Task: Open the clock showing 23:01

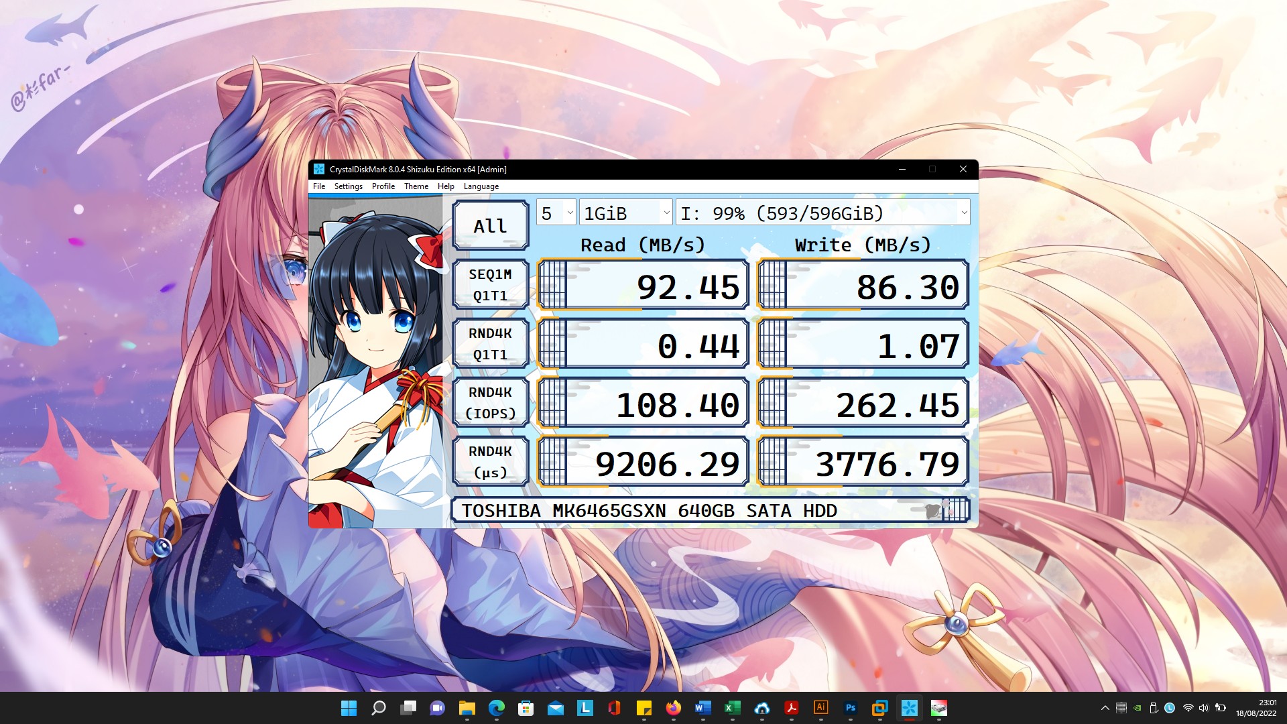Action: (x=1256, y=708)
